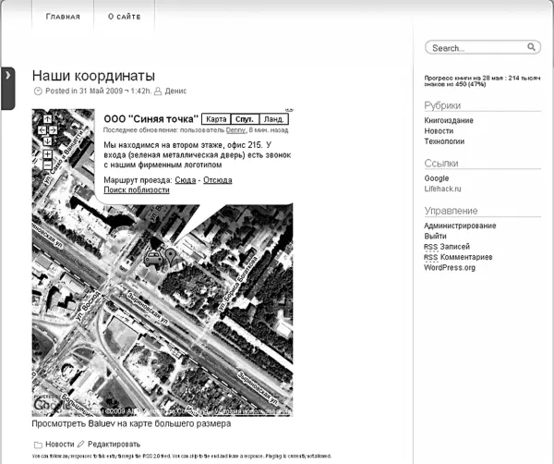Zoom out the map with minus
The image size is (554, 464).
tap(47, 165)
